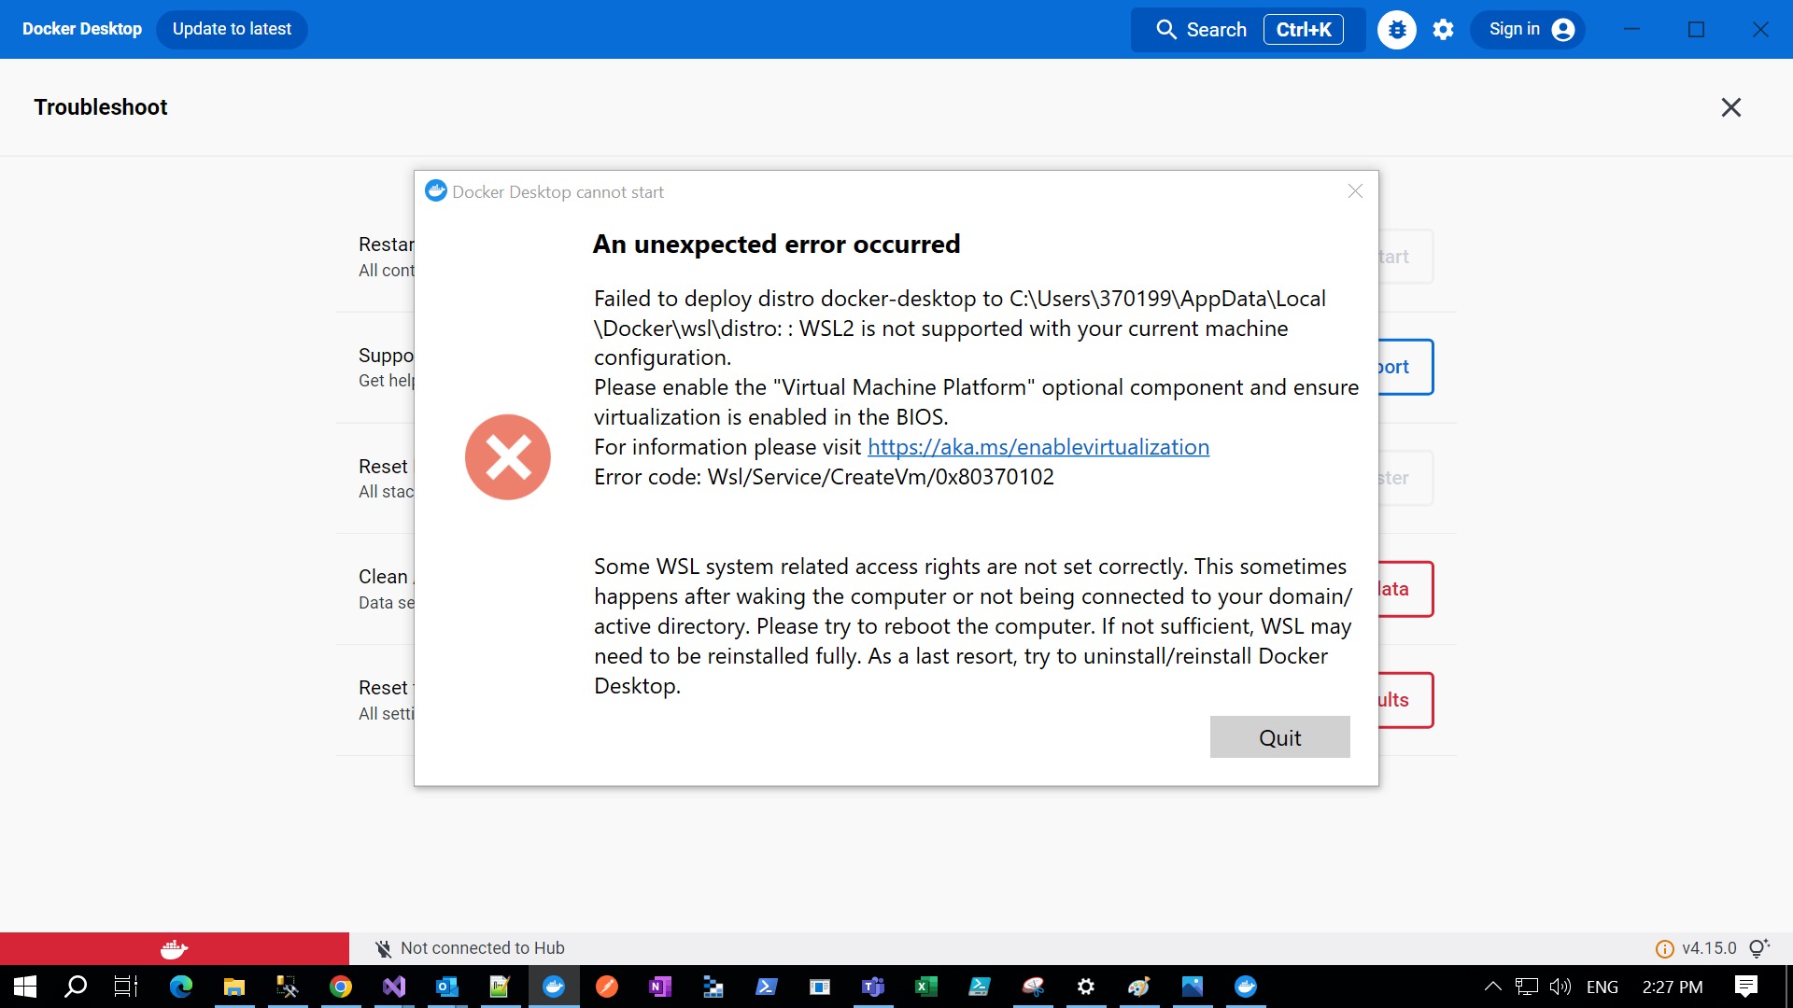Open Excel from taskbar

coord(926,987)
